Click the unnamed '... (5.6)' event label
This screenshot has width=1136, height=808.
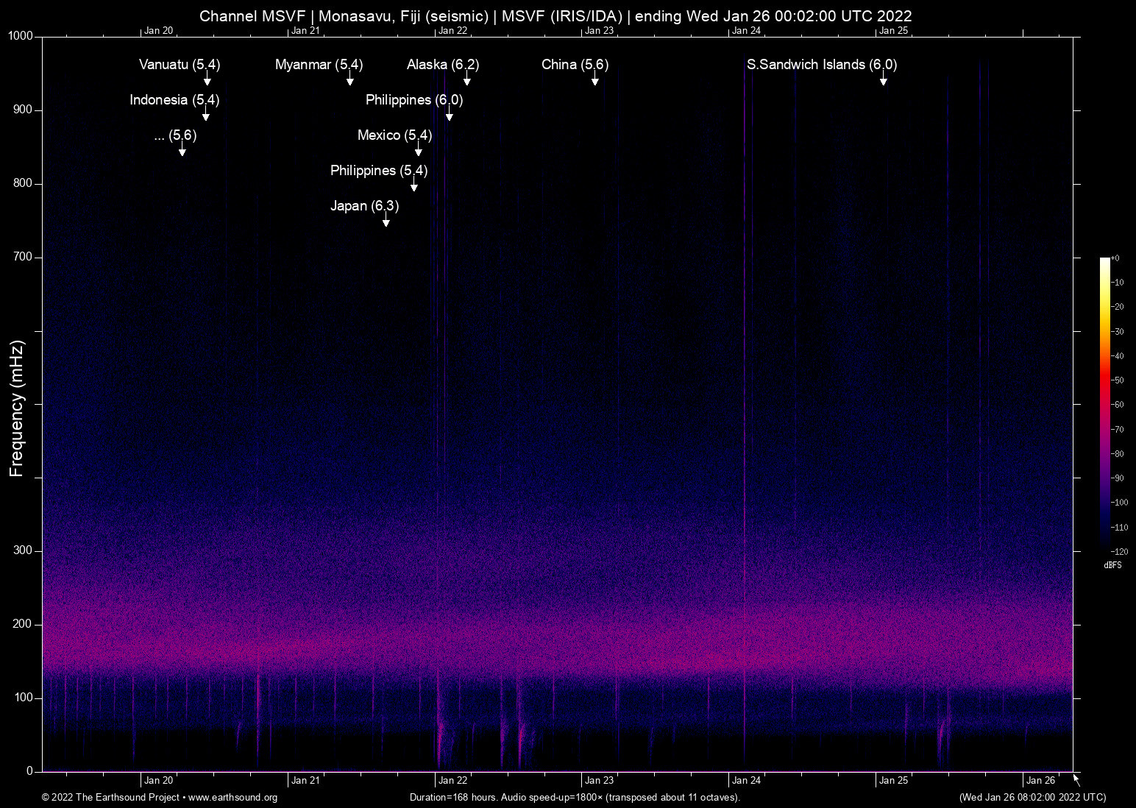176,135
